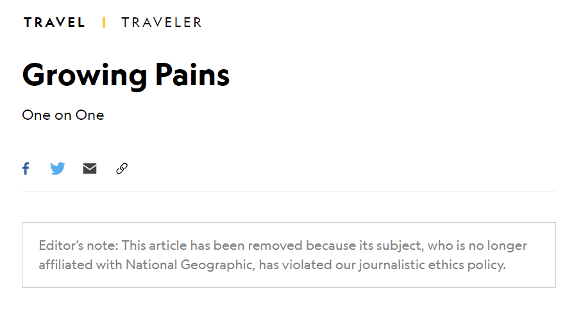
Task: Copy the article link with chain icon
Action: point(122,168)
